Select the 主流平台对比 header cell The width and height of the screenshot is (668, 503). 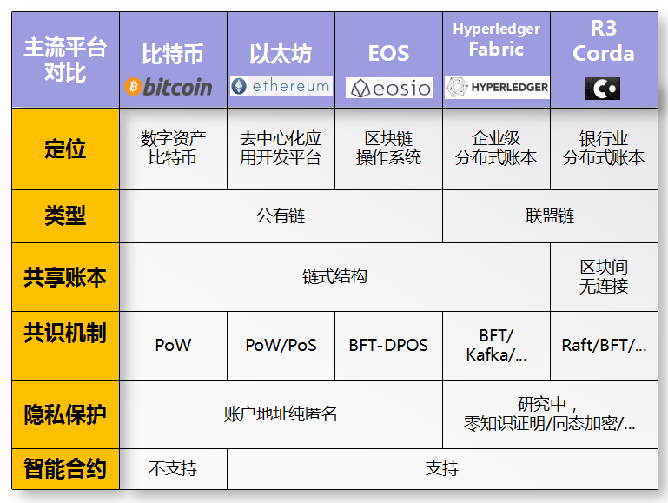click(x=65, y=59)
